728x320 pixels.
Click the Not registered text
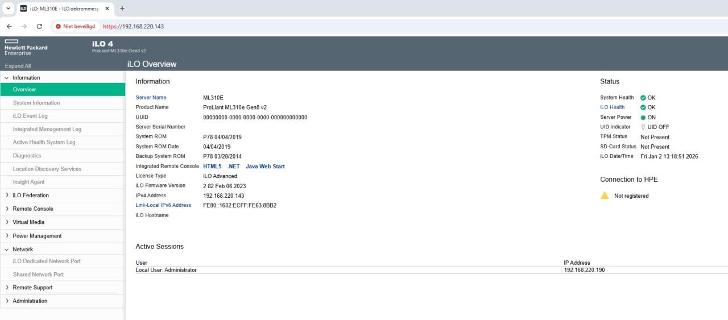pos(631,196)
